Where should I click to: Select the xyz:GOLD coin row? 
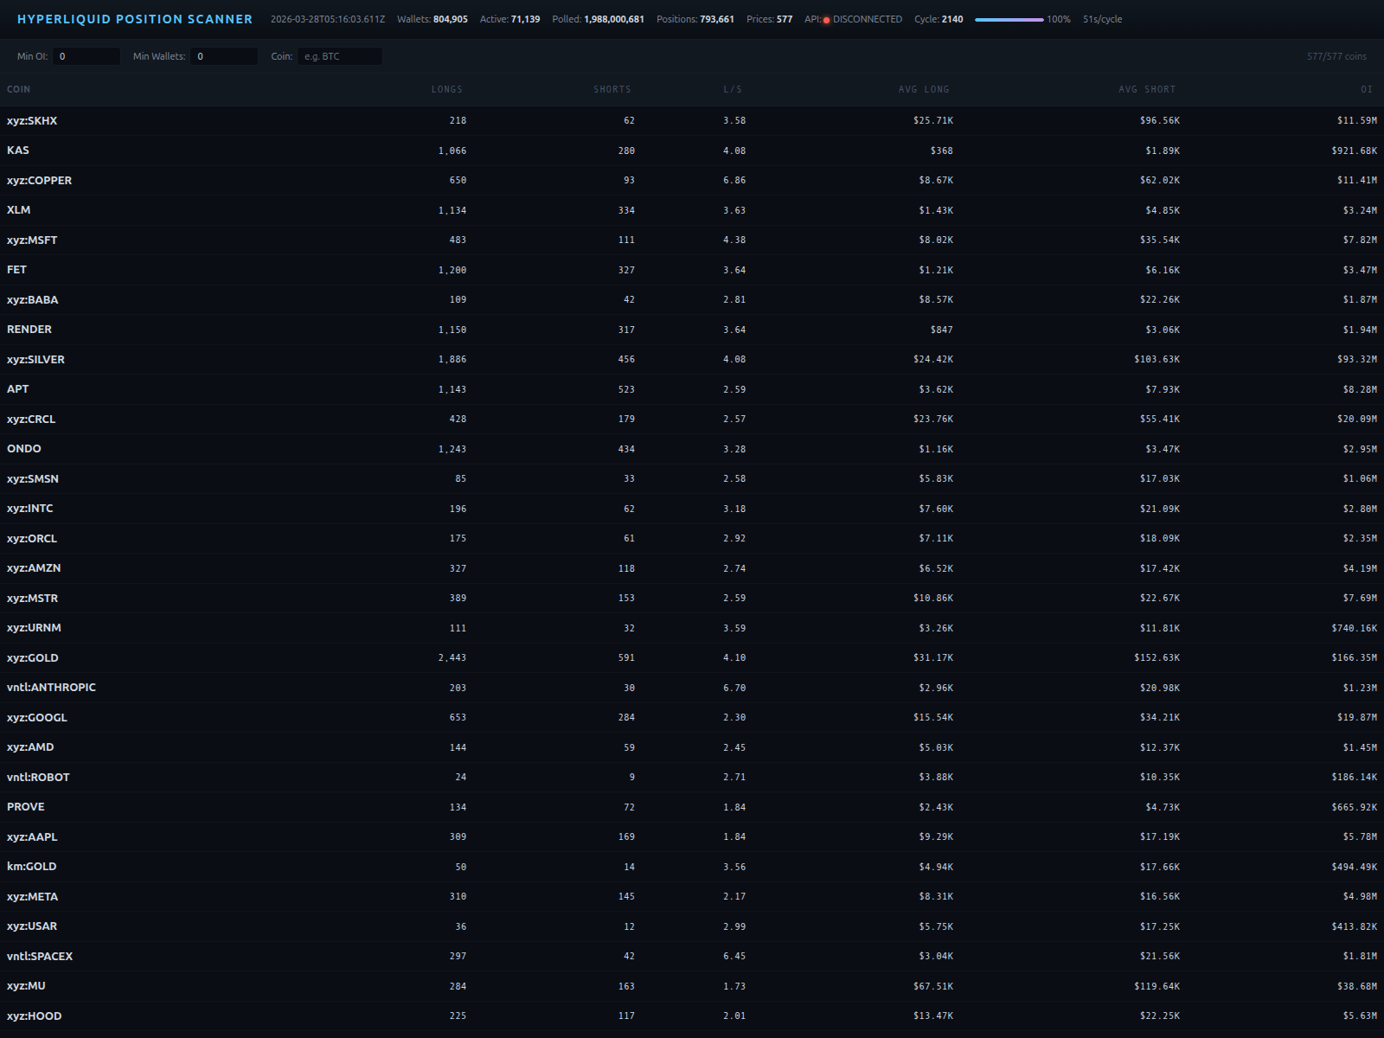click(x=31, y=657)
